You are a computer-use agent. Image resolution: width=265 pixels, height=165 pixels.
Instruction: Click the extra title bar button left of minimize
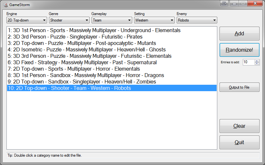click(x=225, y=3)
